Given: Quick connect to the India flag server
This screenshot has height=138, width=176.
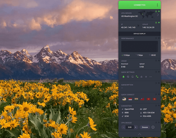Looking at the screenshot, I should (x=136, y=99).
